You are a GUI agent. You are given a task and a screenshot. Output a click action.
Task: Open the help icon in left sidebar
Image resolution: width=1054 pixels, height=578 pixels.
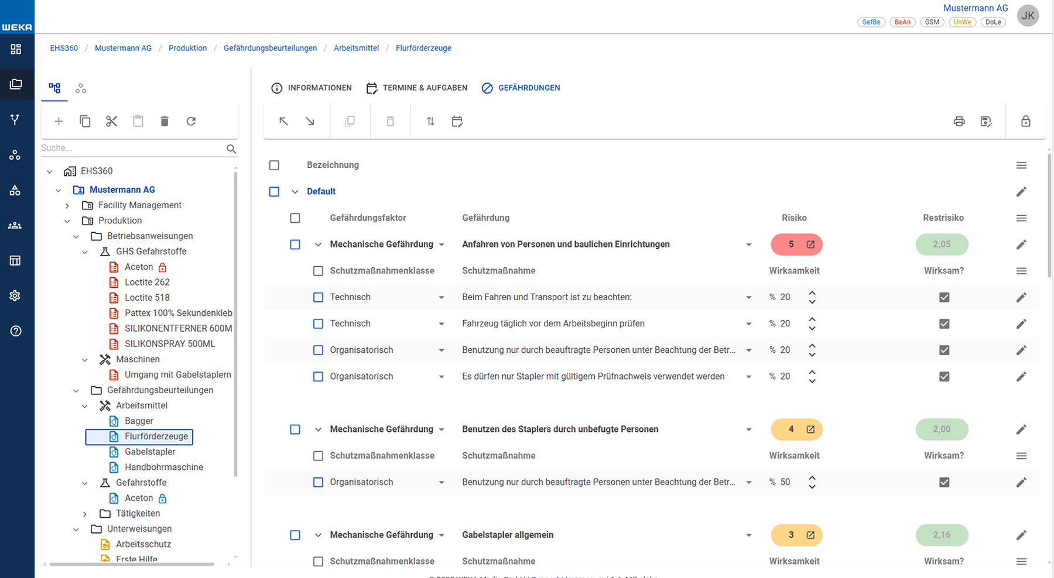16,331
